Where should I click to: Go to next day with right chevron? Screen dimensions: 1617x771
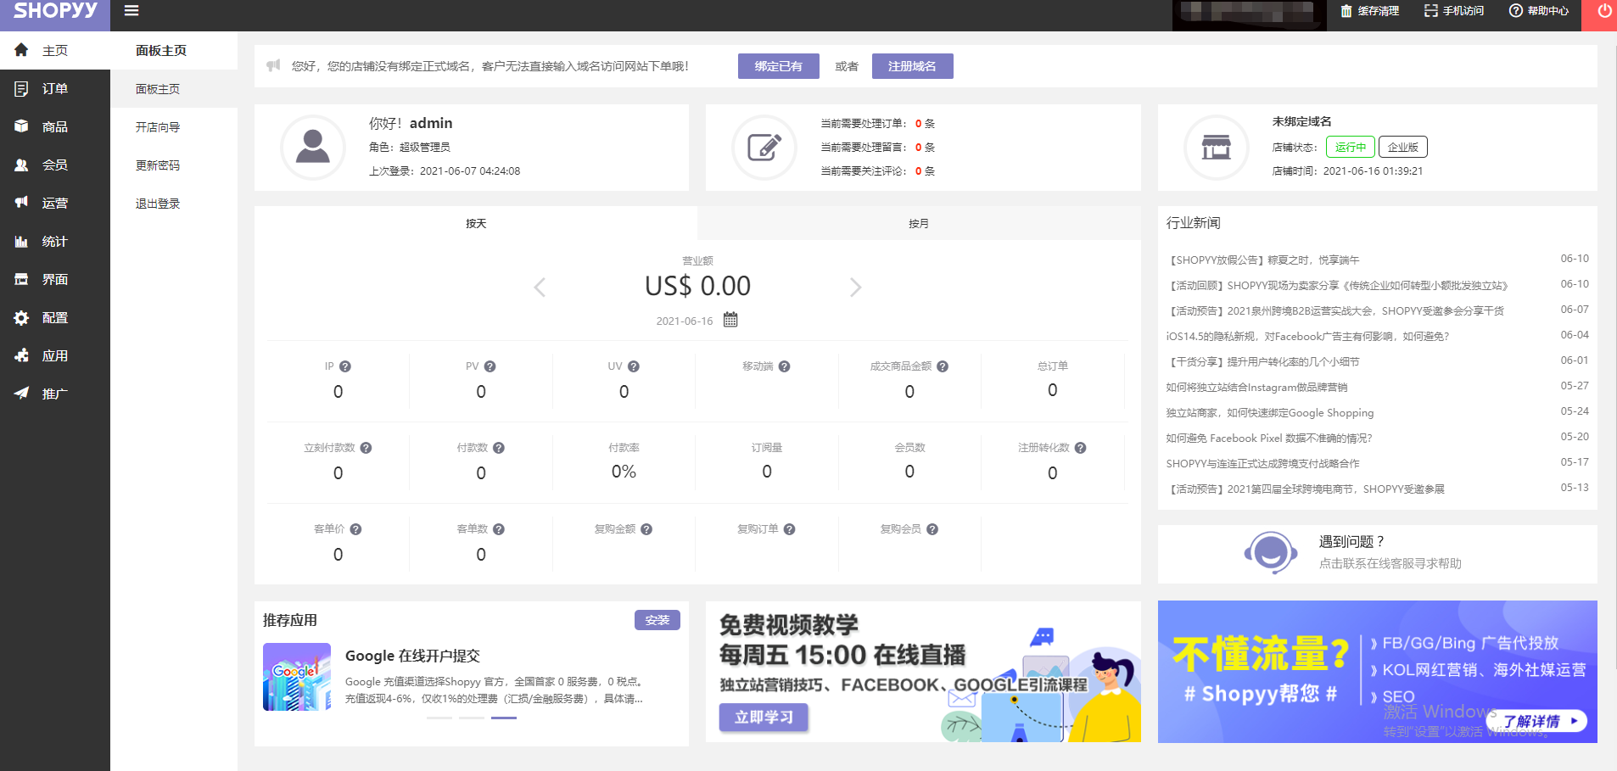tap(855, 288)
